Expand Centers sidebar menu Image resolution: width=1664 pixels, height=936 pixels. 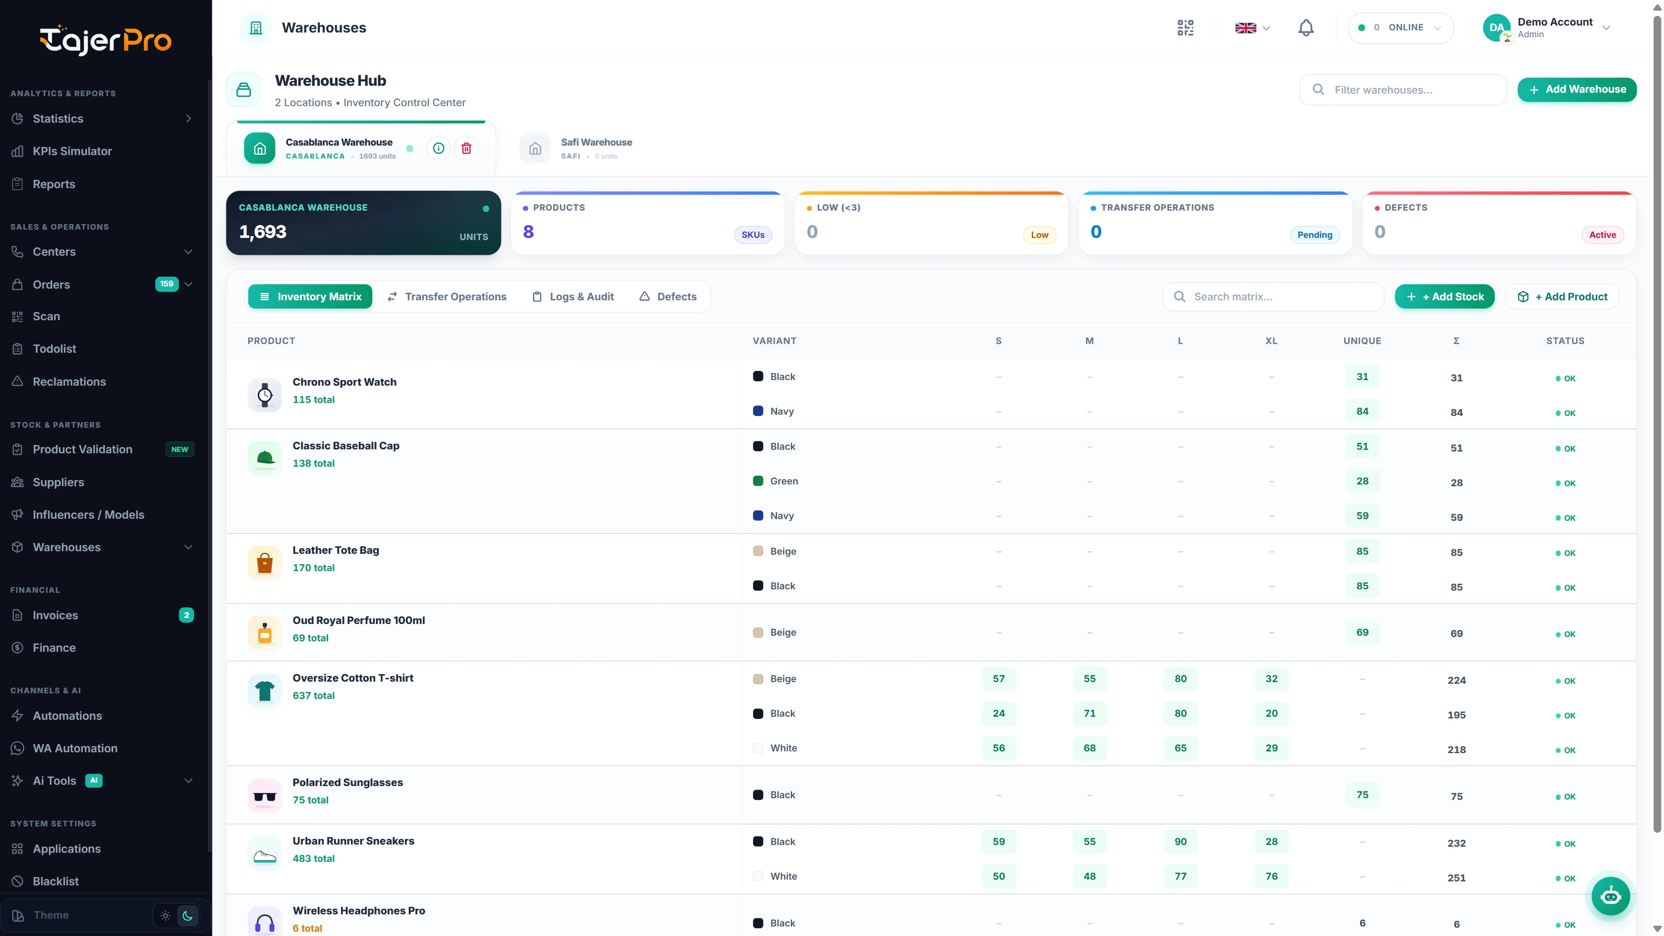click(x=188, y=252)
